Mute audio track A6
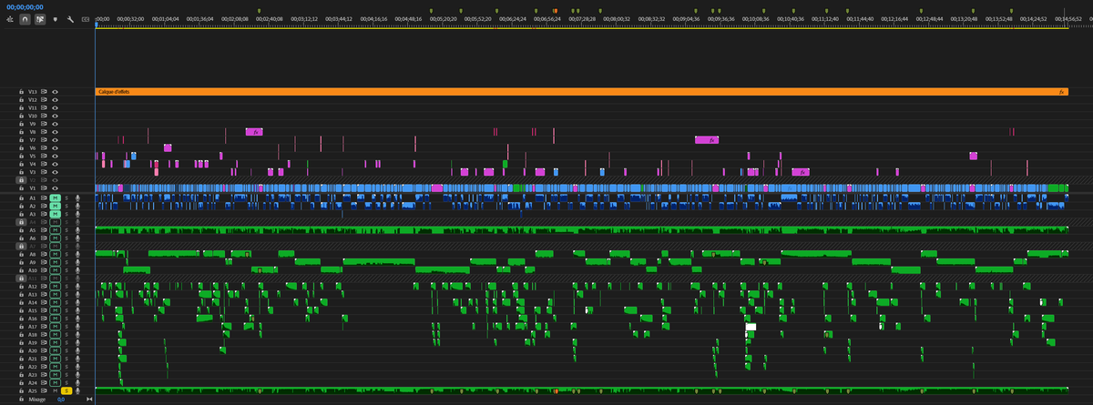The image size is (1093, 405). coord(55,238)
